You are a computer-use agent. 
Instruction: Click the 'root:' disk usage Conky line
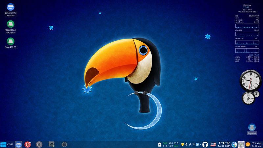(x=247, y=61)
